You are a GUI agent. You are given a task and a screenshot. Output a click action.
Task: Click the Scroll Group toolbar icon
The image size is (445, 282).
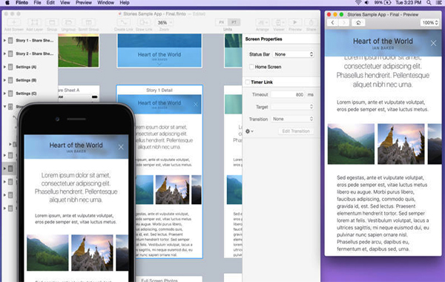pos(88,22)
